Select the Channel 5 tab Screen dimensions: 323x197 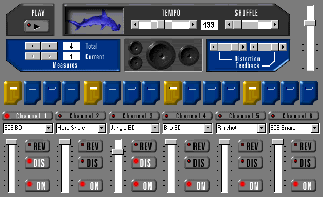pos(241,116)
